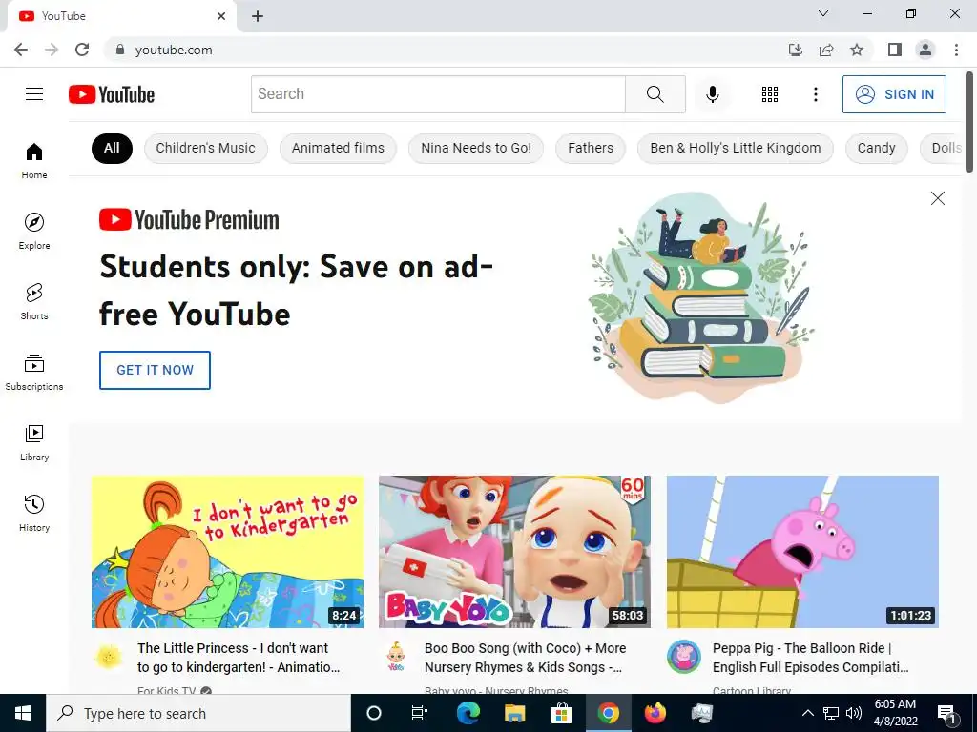Select the All filter chip
Viewport: 977px width, 732px height.
pos(112,148)
